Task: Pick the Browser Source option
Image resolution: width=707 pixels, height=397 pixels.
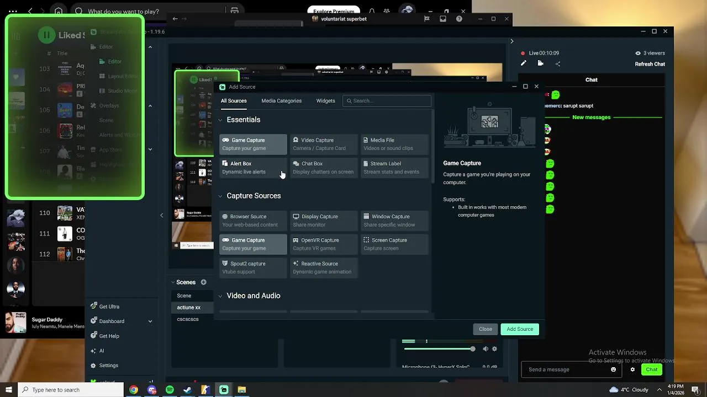Action: coord(253,221)
